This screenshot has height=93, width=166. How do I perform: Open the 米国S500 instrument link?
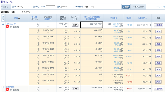(10, 87)
